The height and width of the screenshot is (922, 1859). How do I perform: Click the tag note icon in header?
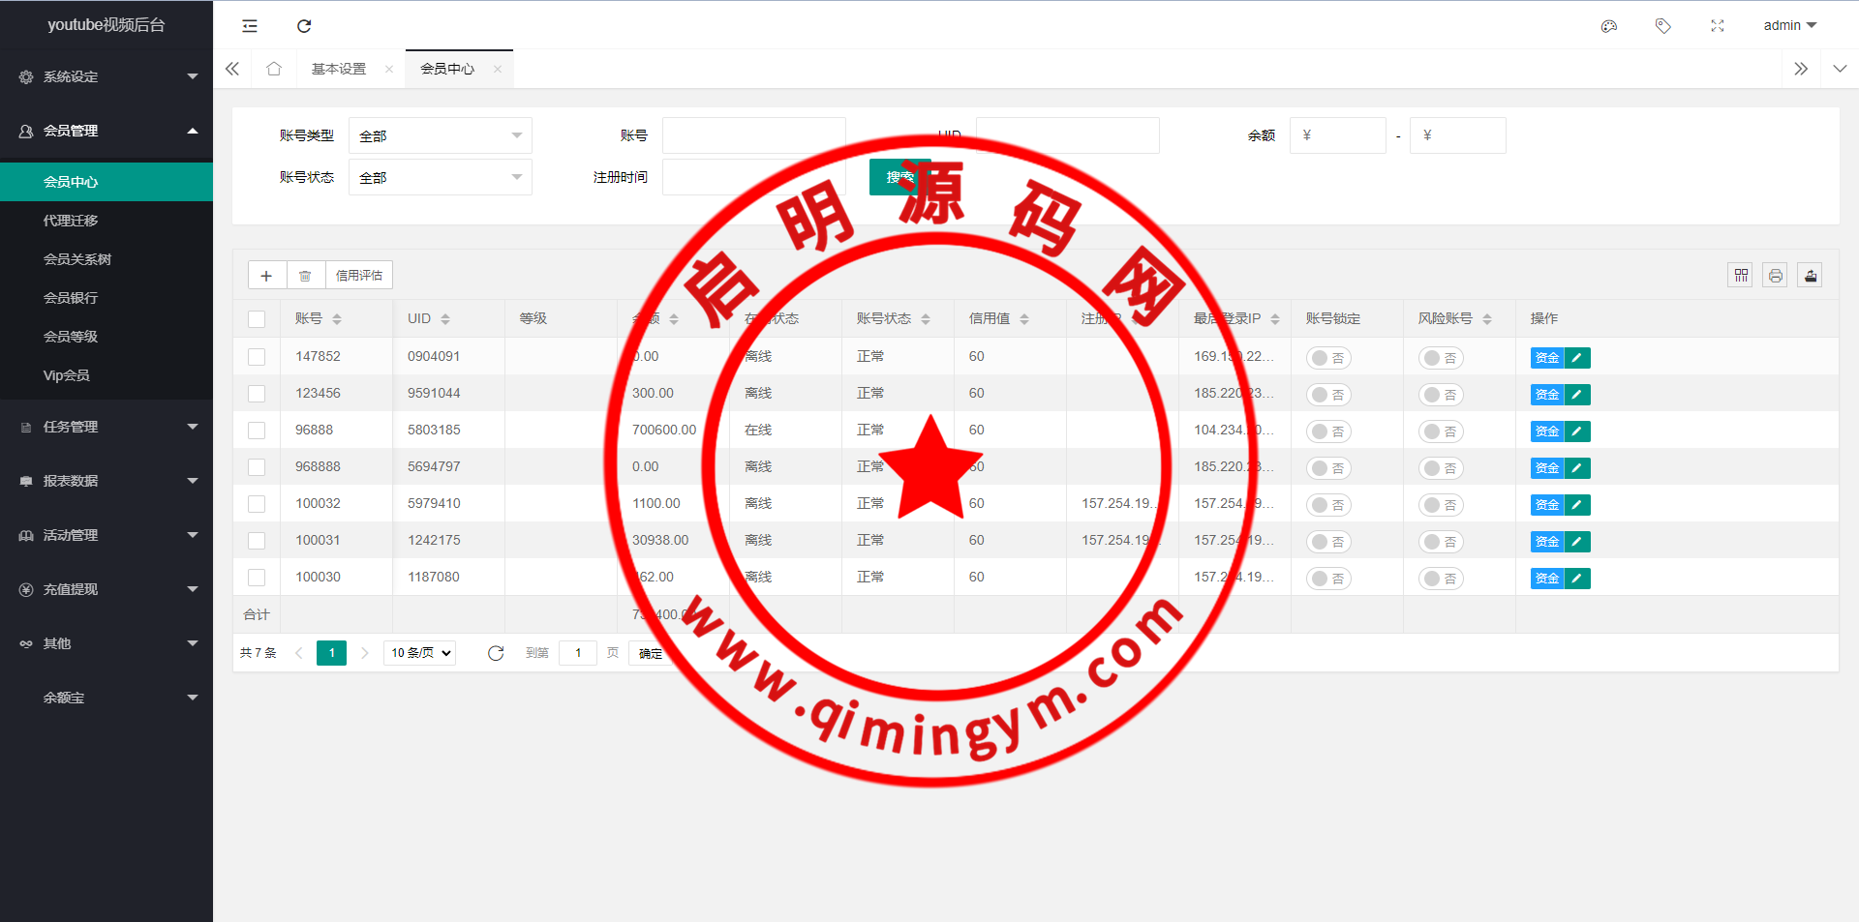[x=1662, y=26]
